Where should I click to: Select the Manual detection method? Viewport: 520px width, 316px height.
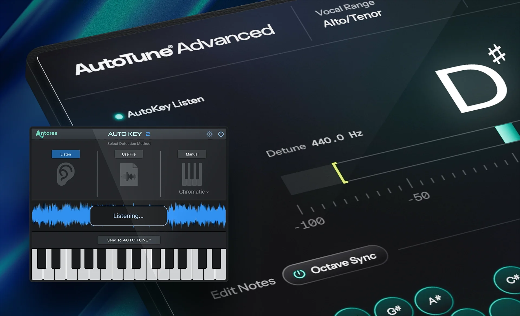(192, 154)
